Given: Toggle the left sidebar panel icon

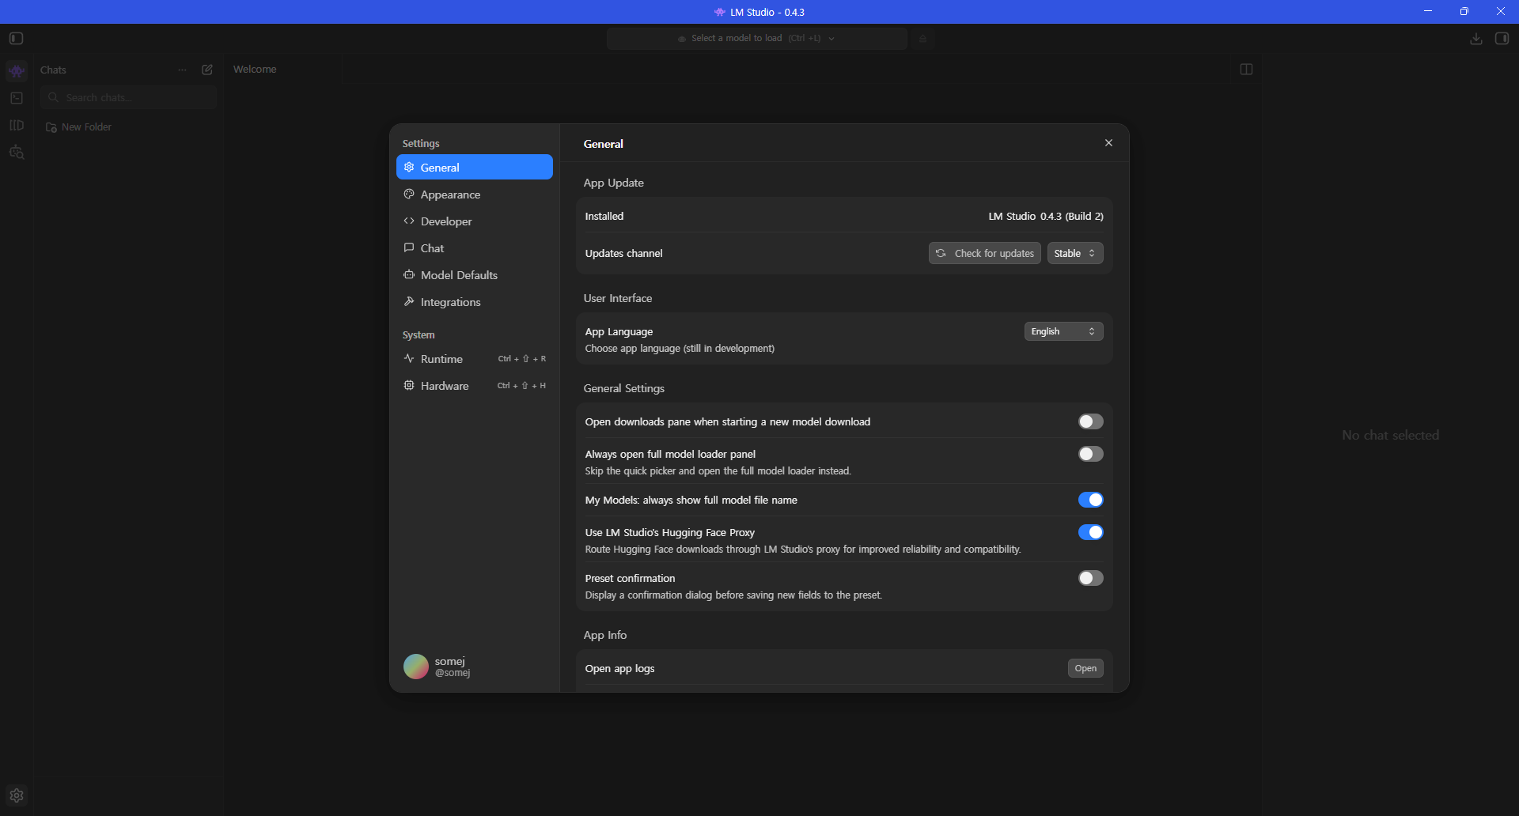Looking at the screenshot, I should (x=17, y=39).
